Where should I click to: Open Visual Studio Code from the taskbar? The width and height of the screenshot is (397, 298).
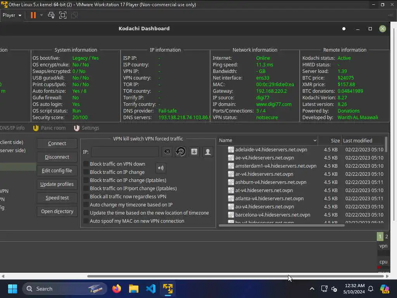coord(151,289)
